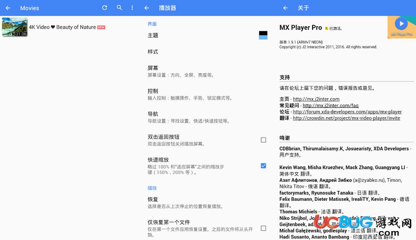Image resolution: width=416 pixels, height=240 pixels.
Task: Open the XDA developers forum link
Action: click(x=347, y=111)
